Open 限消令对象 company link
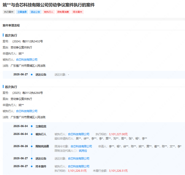The height and width of the screenshot is (175, 185). (81, 146)
